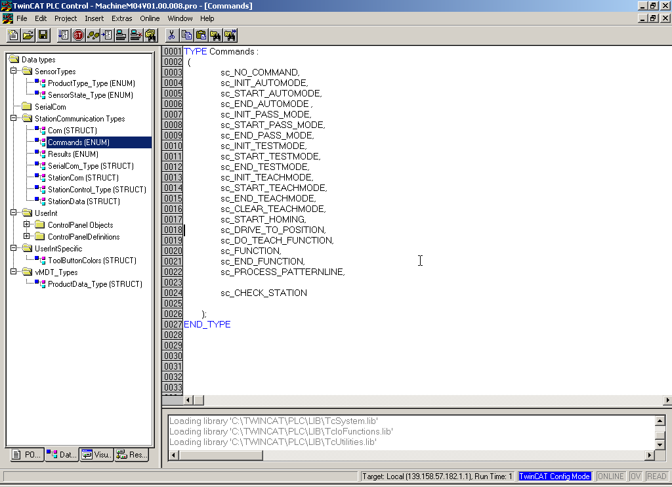Open the Online menu
This screenshot has height=487, width=672.
pos(150,18)
